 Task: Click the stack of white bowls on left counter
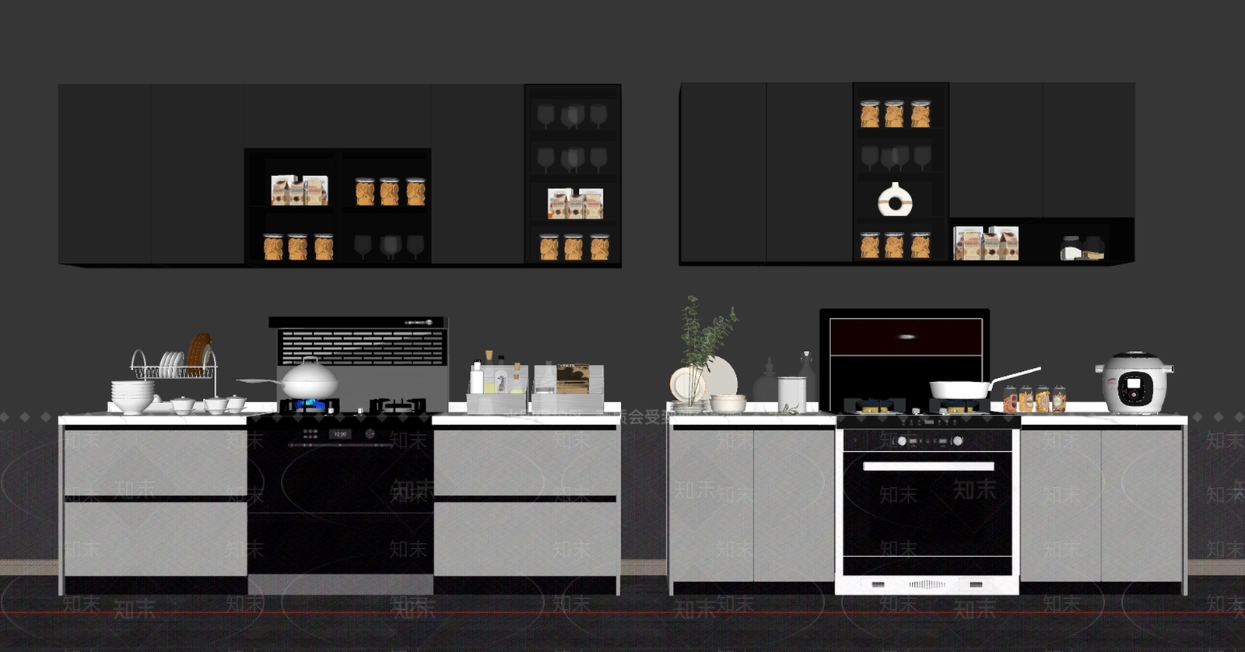pos(132,396)
